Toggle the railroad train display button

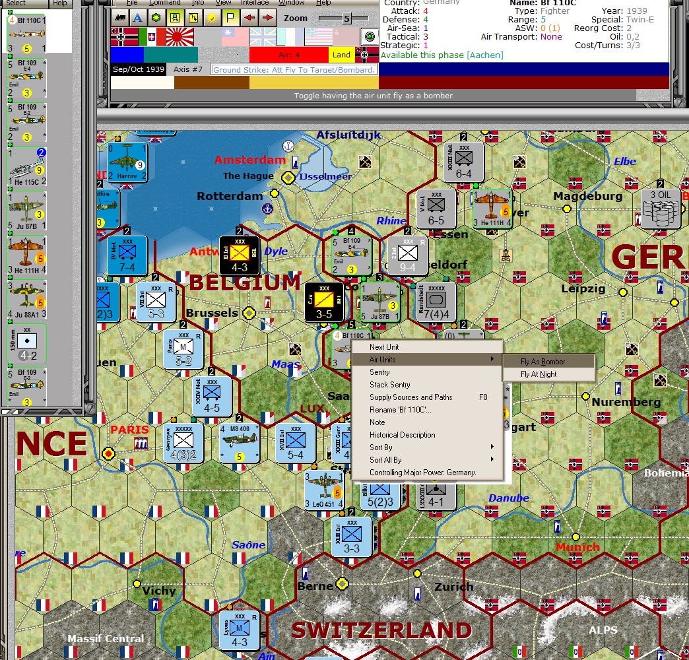pyautogui.click(x=119, y=18)
